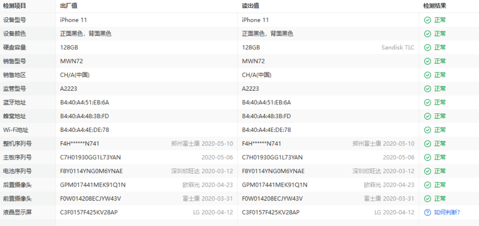
Task: Click read cellular address B4:40:A4:48:3B:FD
Action: click(267, 116)
